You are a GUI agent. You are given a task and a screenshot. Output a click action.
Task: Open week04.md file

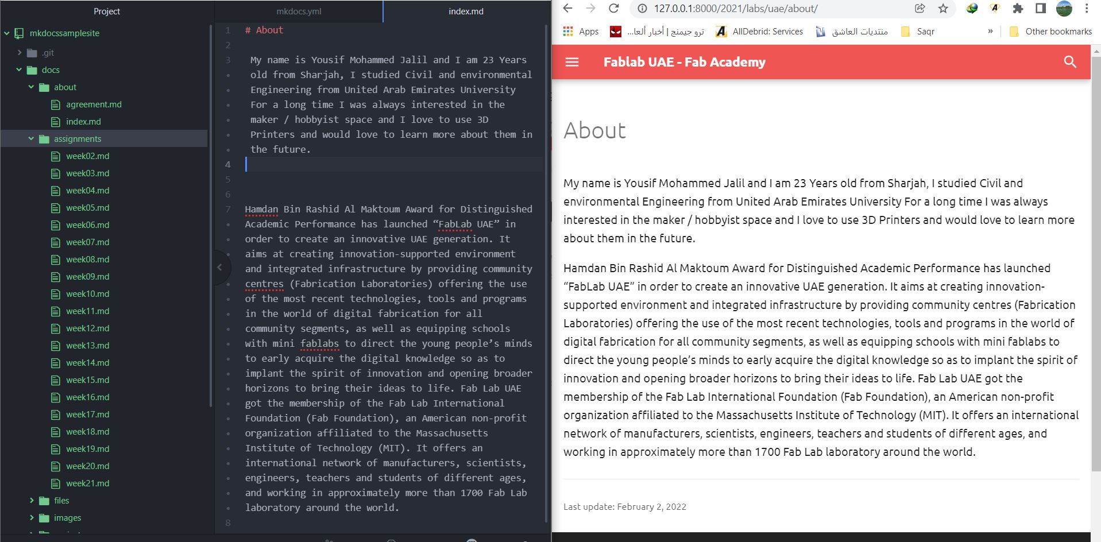pyautogui.click(x=87, y=191)
